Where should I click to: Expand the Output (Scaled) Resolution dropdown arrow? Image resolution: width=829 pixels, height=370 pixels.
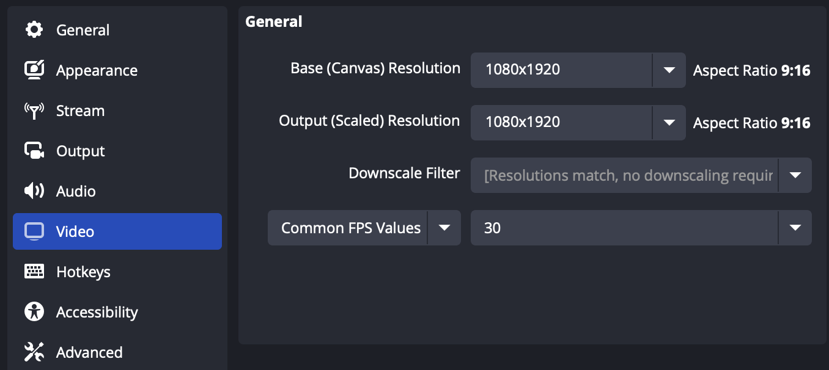pos(669,122)
